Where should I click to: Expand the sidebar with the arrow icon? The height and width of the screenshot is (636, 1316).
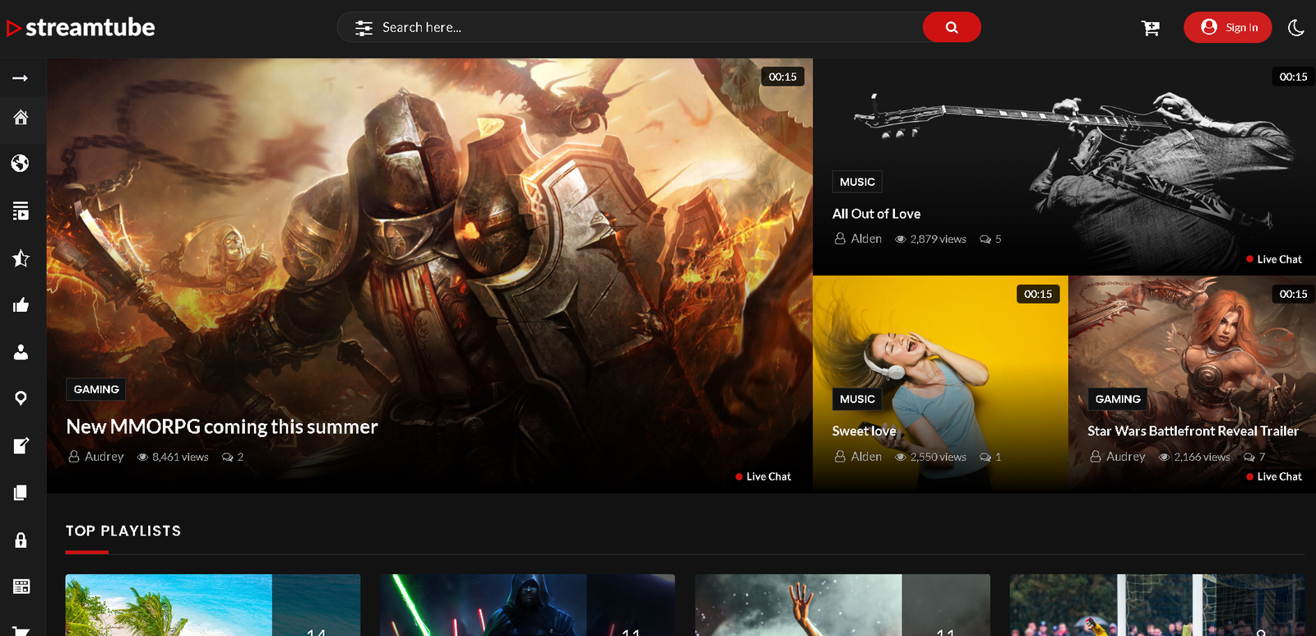(21, 78)
